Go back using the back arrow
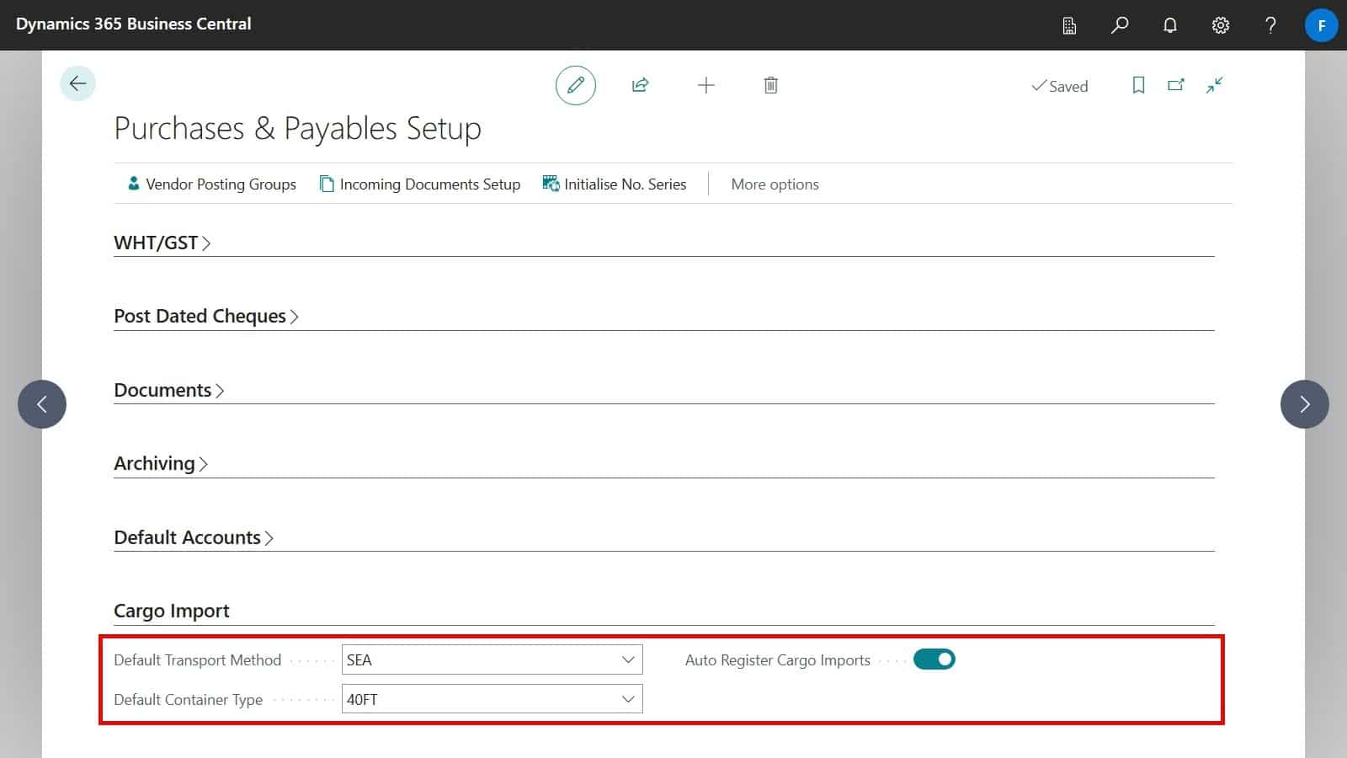This screenshot has width=1347, height=758. 77,83
